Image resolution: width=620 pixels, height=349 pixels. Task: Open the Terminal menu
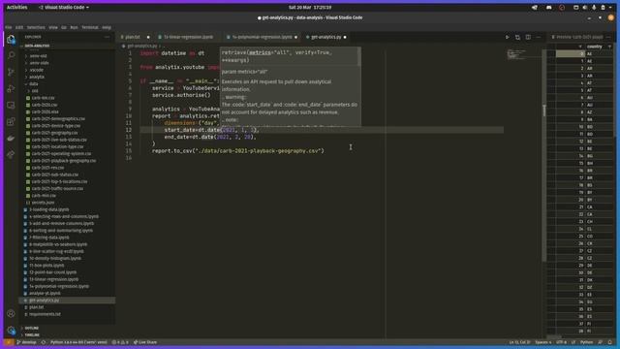pos(90,27)
